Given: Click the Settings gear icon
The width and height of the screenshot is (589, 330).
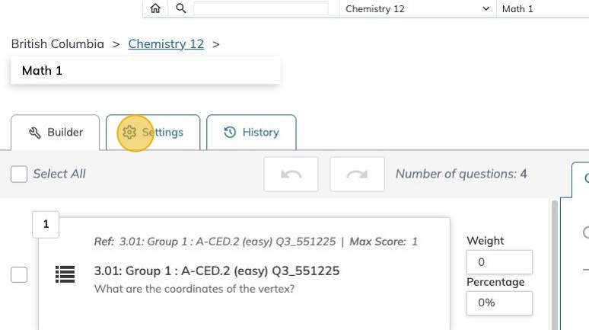Looking at the screenshot, I should [x=129, y=133].
